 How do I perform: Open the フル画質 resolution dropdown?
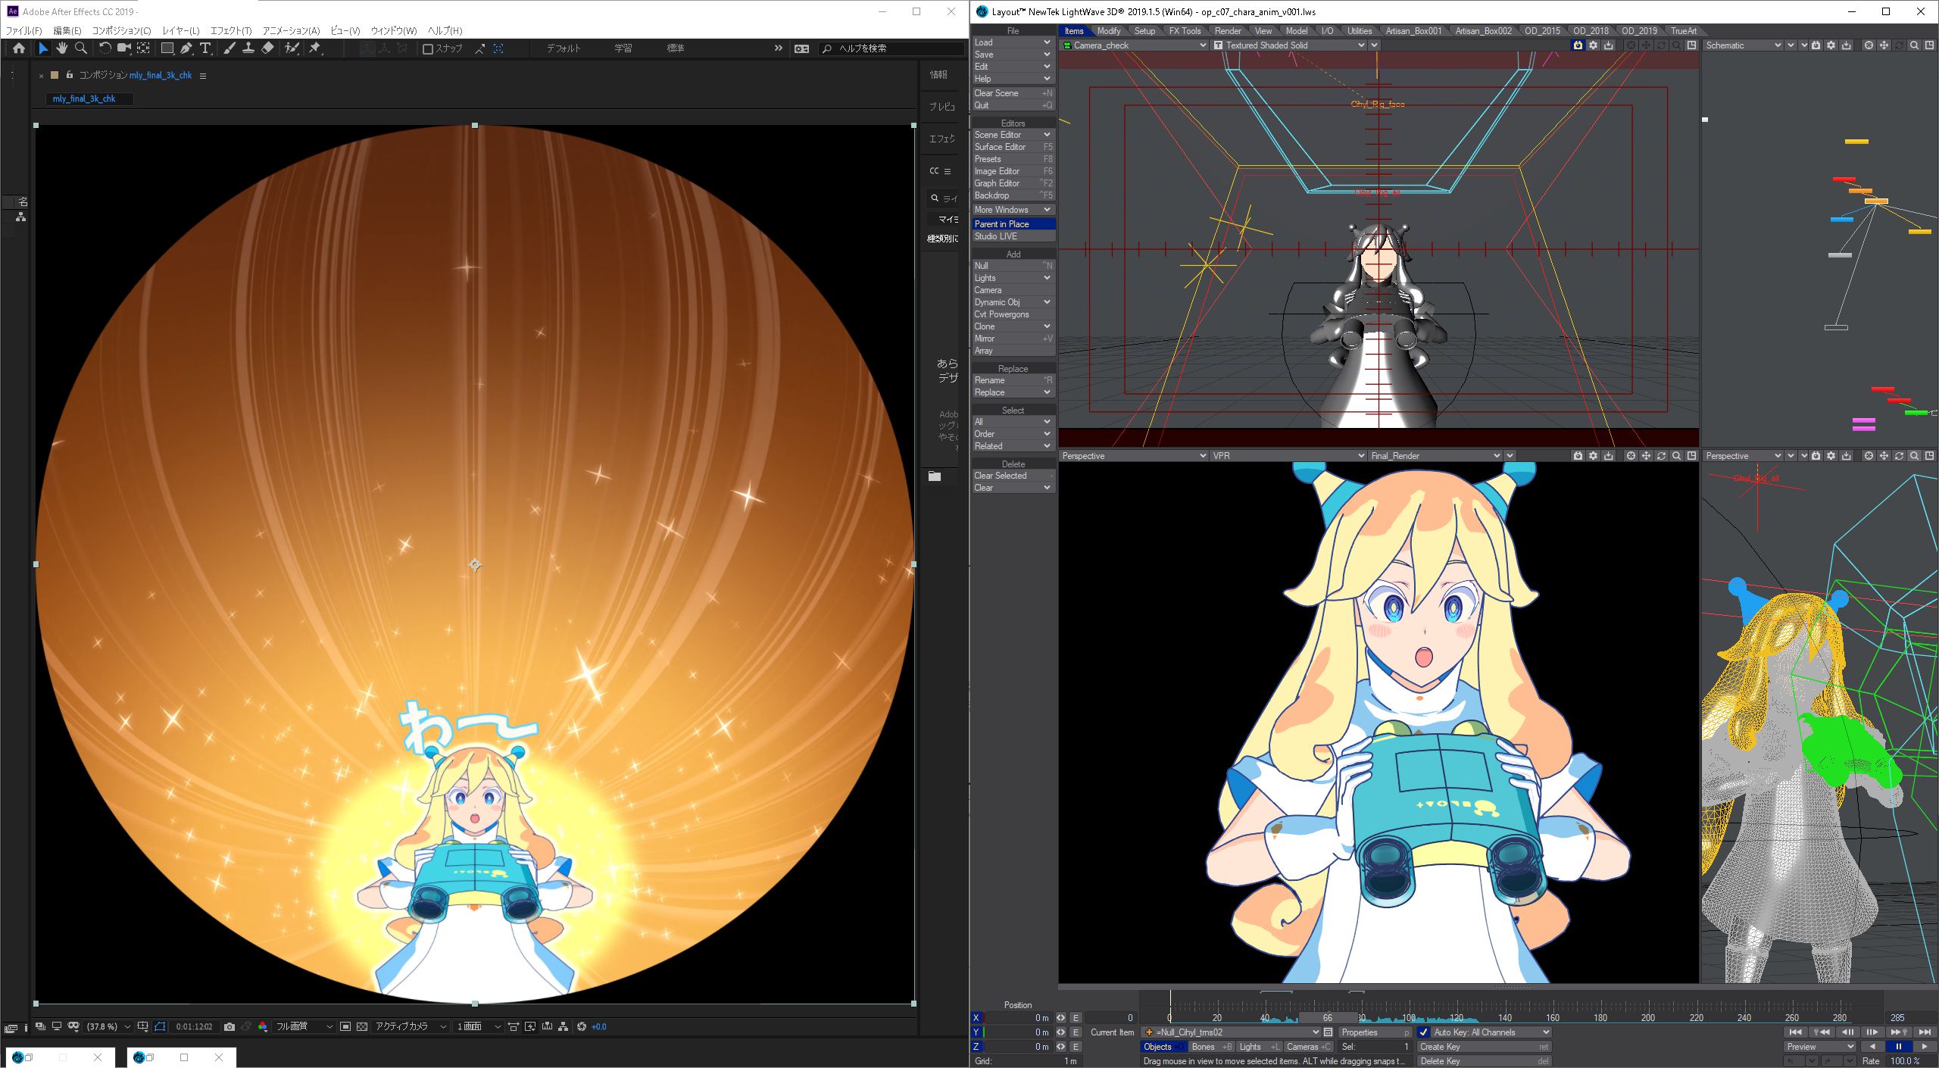pyautogui.click(x=304, y=1027)
